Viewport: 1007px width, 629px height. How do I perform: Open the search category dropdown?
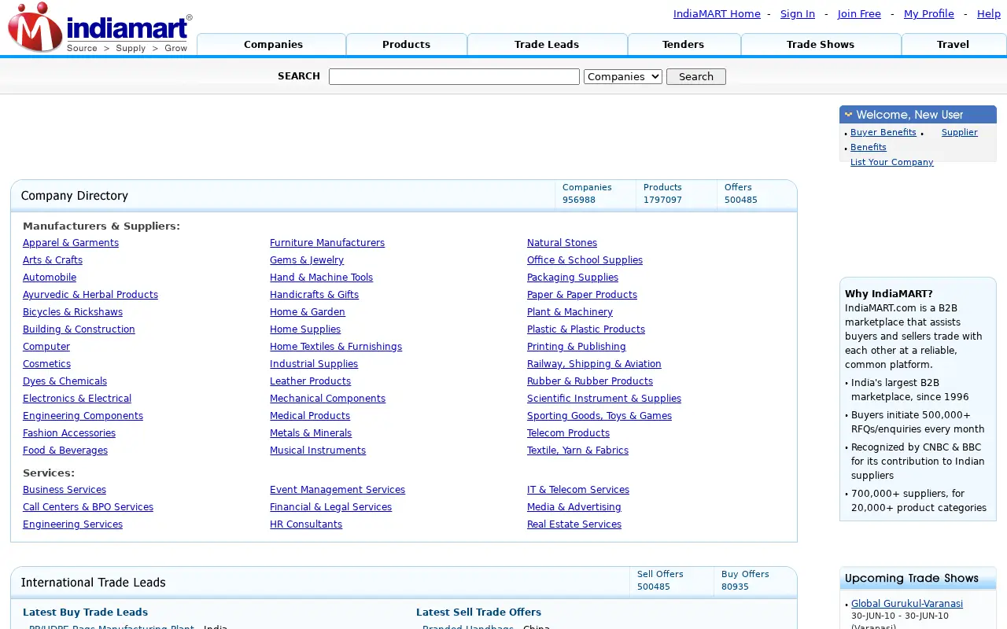(x=623, y=76)
